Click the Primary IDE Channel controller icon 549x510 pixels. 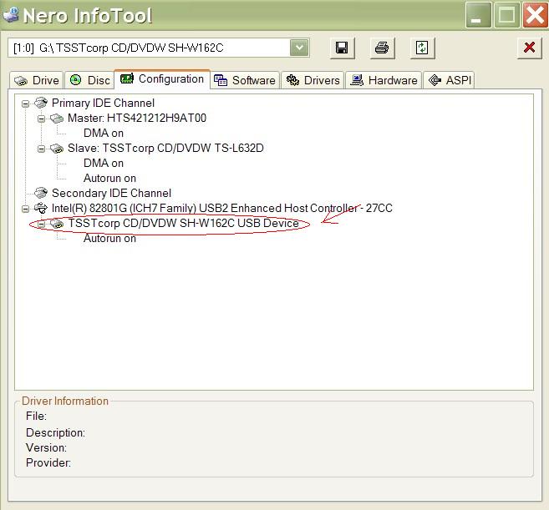pyautogui.click(x=41, y=103)
